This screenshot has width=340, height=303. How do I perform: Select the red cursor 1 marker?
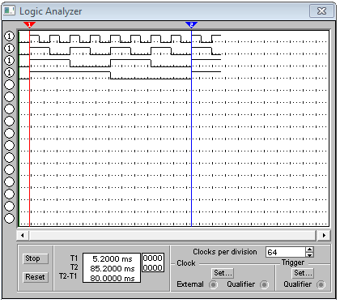point(29,25)
